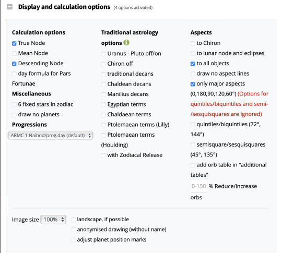The image size is (282, 253).
Task: Turn off aspects to all objects
Action: pos(193,64)
